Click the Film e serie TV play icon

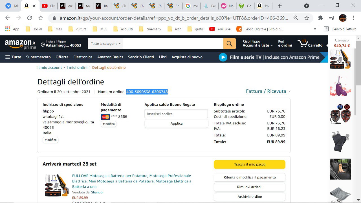[x=223, y=57]
